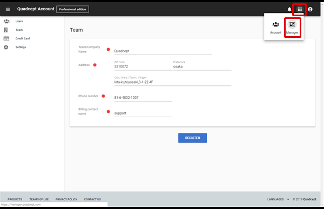This screenshot has height=209, width=324.
Task: Click the Team page heading
Action: coord(76,30)
